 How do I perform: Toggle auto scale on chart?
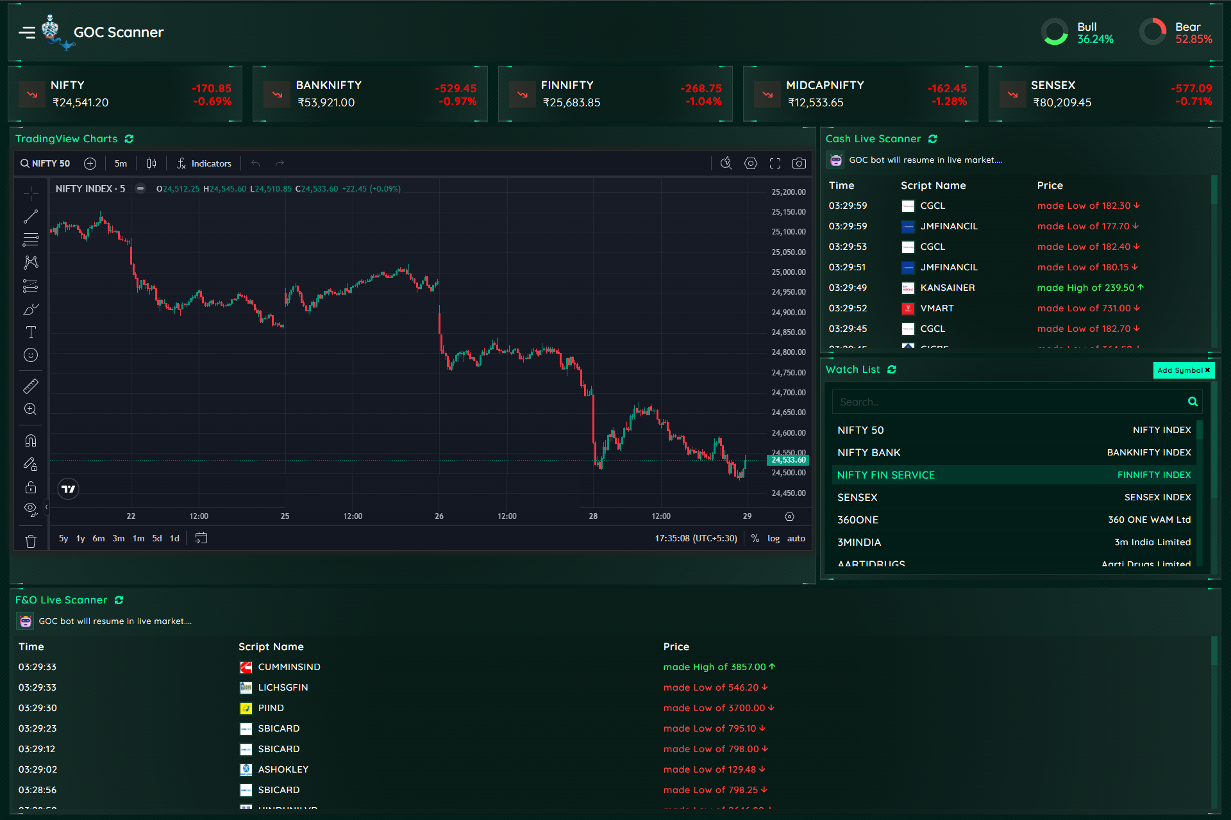coord(796,539)
